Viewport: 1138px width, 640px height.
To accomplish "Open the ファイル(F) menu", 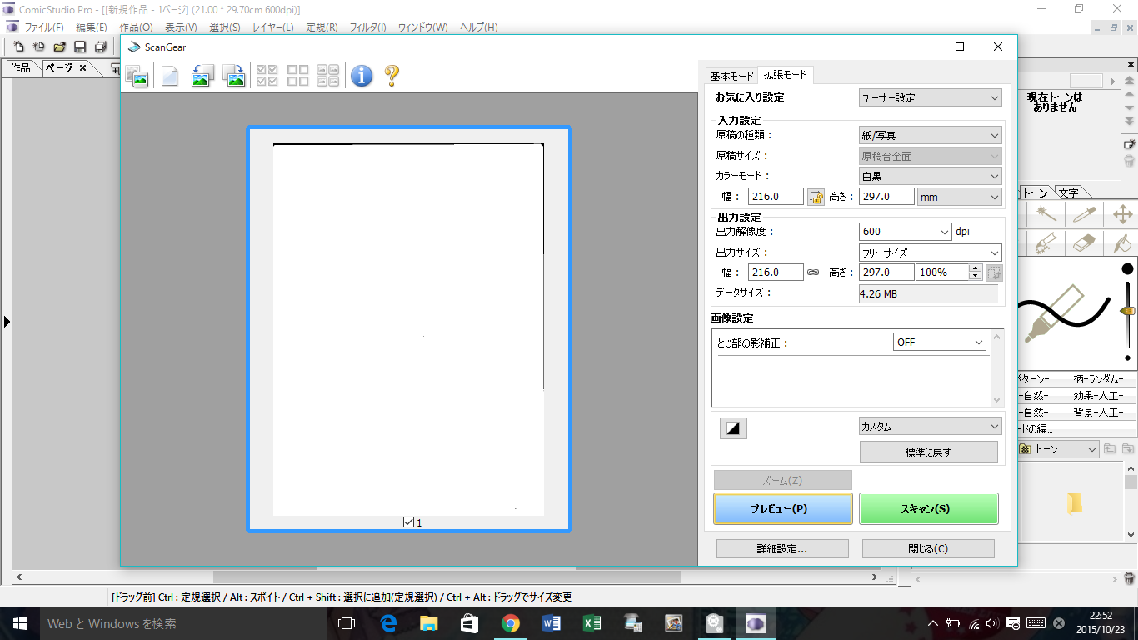I will (44, 27).
